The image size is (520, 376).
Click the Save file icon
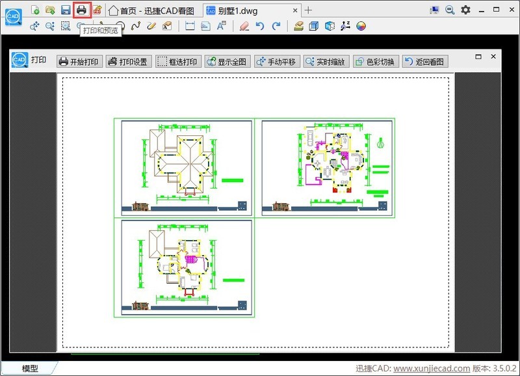66,10
